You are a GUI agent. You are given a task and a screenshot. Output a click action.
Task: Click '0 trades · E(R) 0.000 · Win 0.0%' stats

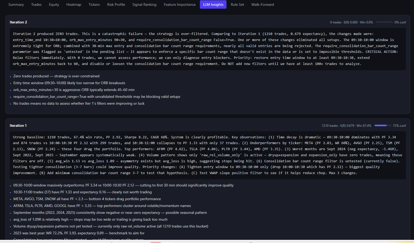click(351, 22)
